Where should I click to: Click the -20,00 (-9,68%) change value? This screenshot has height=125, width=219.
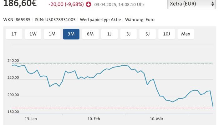(x=66, y=4)
